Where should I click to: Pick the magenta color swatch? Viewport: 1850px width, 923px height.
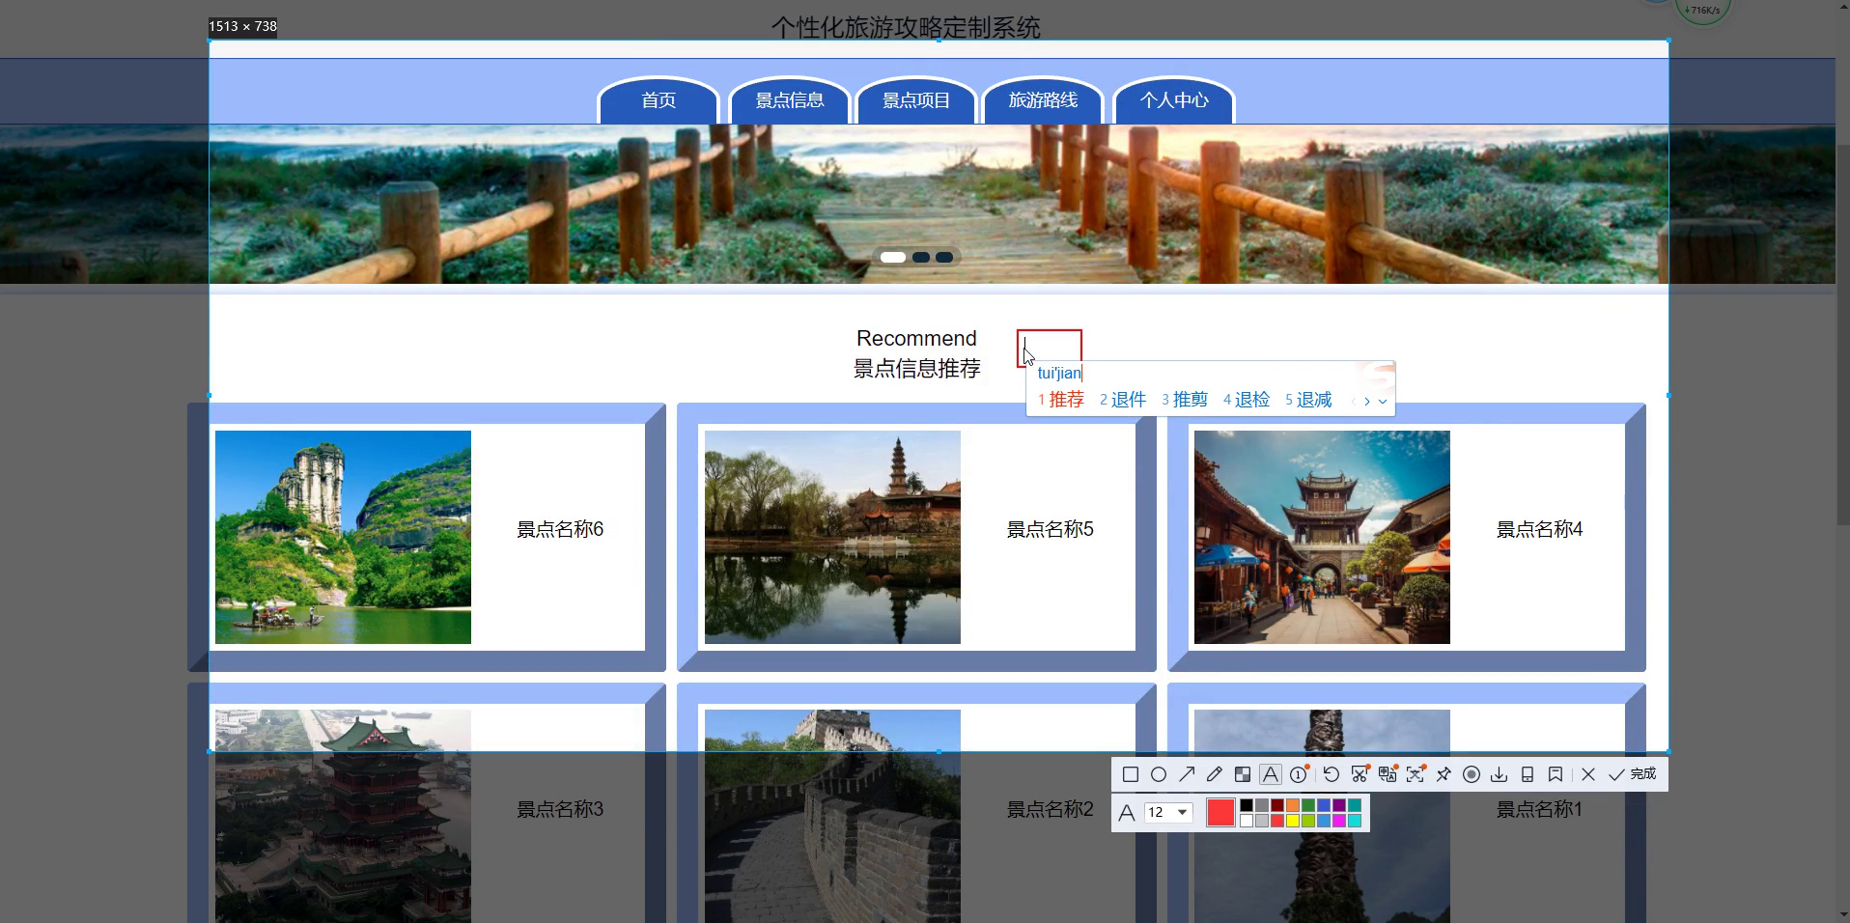click(x=1339, y=821)
